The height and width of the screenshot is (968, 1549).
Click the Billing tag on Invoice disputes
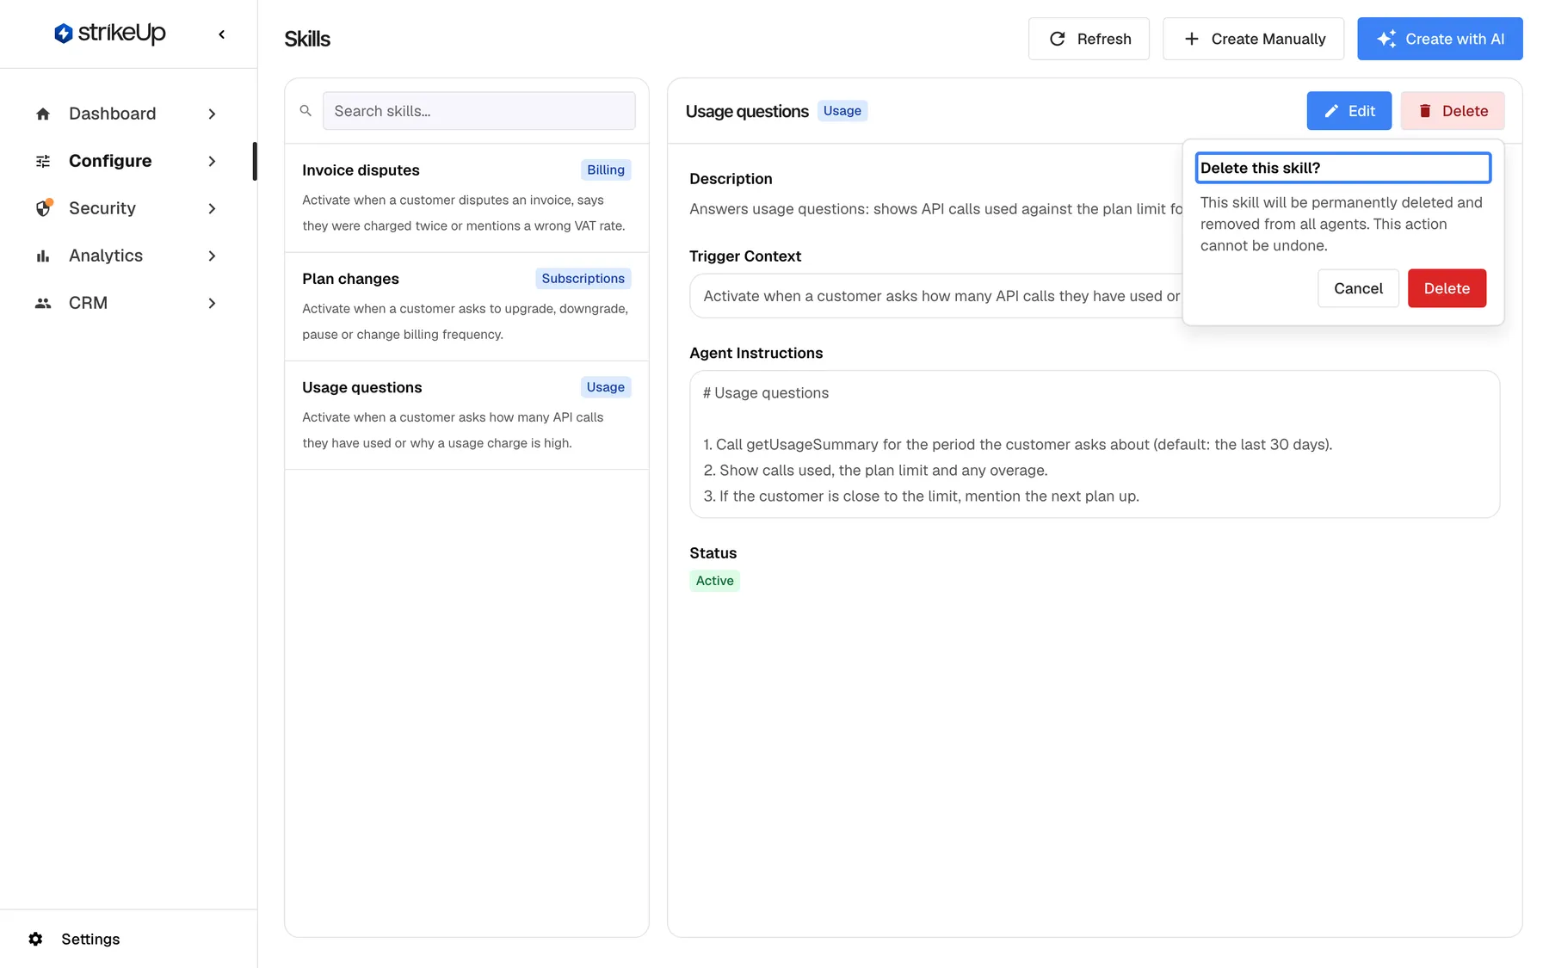606,170
